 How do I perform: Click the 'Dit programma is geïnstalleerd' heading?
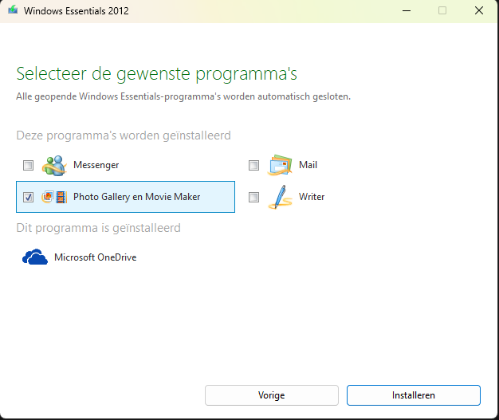[98, 228]
